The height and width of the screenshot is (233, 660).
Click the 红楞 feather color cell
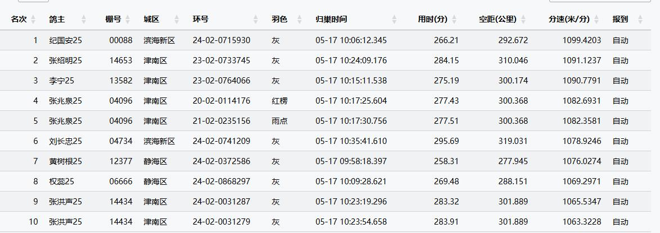(279, 101)
